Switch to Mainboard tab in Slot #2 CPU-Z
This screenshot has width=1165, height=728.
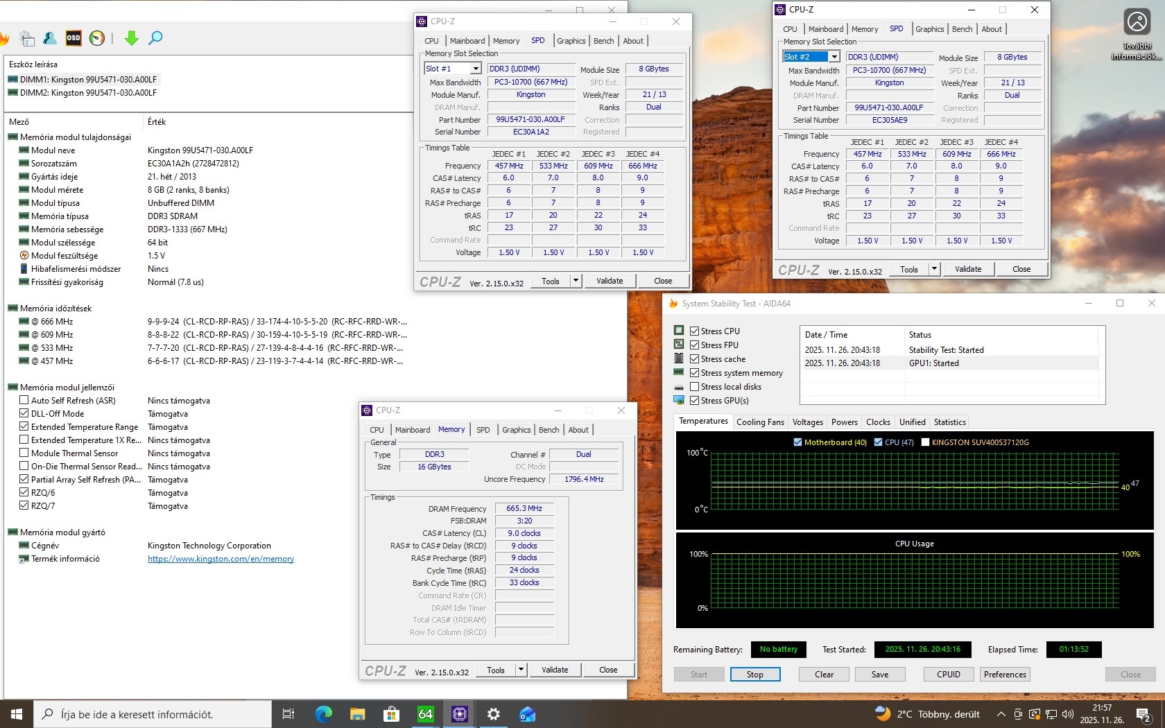825,29
